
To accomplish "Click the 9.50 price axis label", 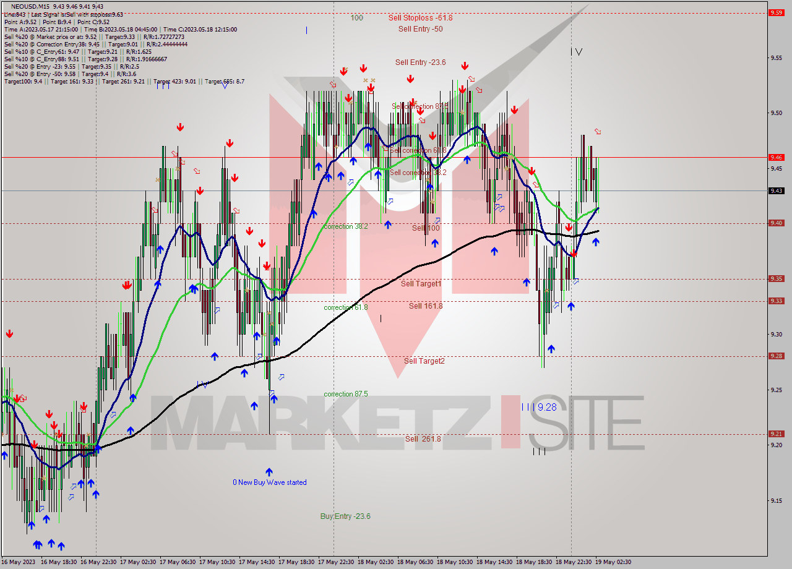I will 776,113.
